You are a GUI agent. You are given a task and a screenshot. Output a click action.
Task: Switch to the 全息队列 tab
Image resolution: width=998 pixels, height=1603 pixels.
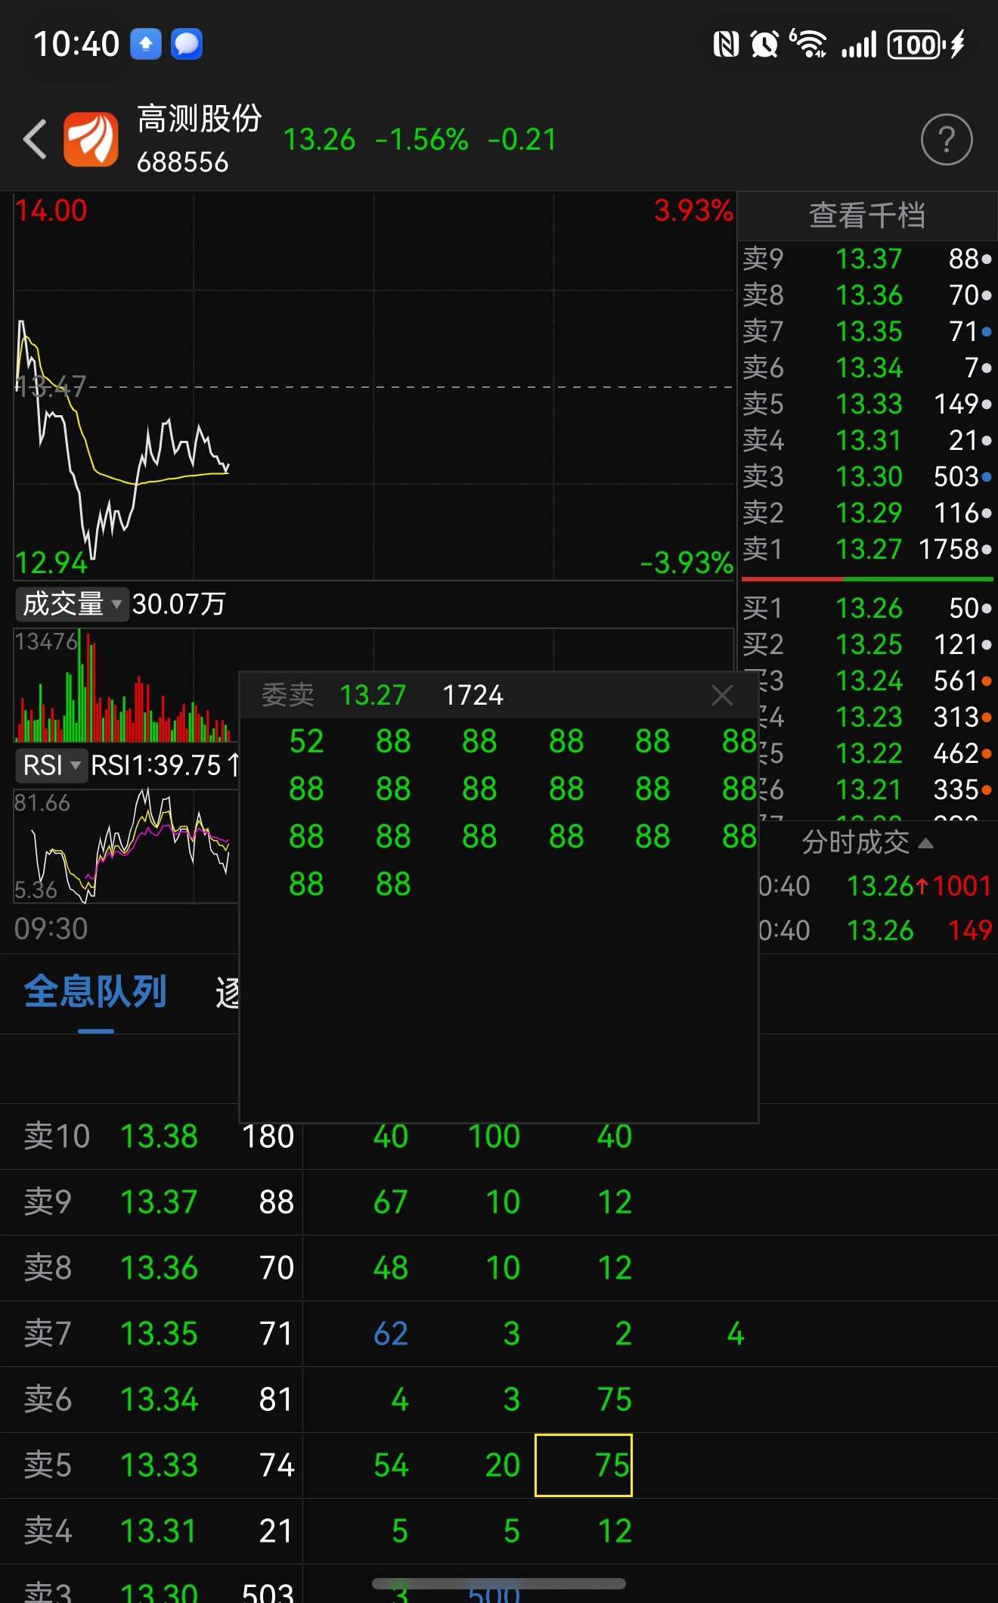tap(95, 991)
